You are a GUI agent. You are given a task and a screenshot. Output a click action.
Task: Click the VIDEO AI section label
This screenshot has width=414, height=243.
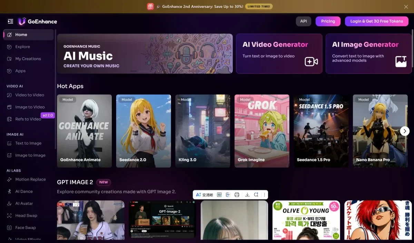[x=15, y=86]
